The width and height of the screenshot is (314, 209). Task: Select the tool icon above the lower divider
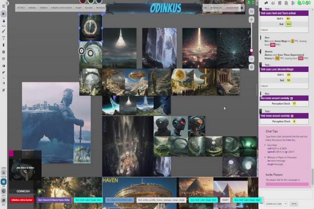coord(4,73)
